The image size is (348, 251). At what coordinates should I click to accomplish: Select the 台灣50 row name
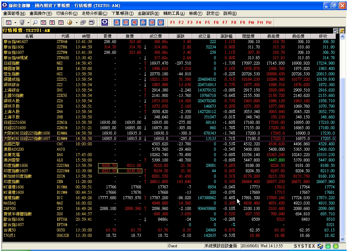point(9,230)
